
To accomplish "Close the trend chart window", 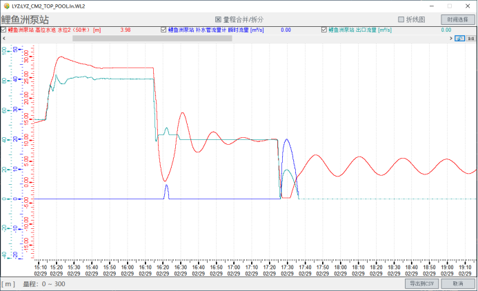I will 468,6.
